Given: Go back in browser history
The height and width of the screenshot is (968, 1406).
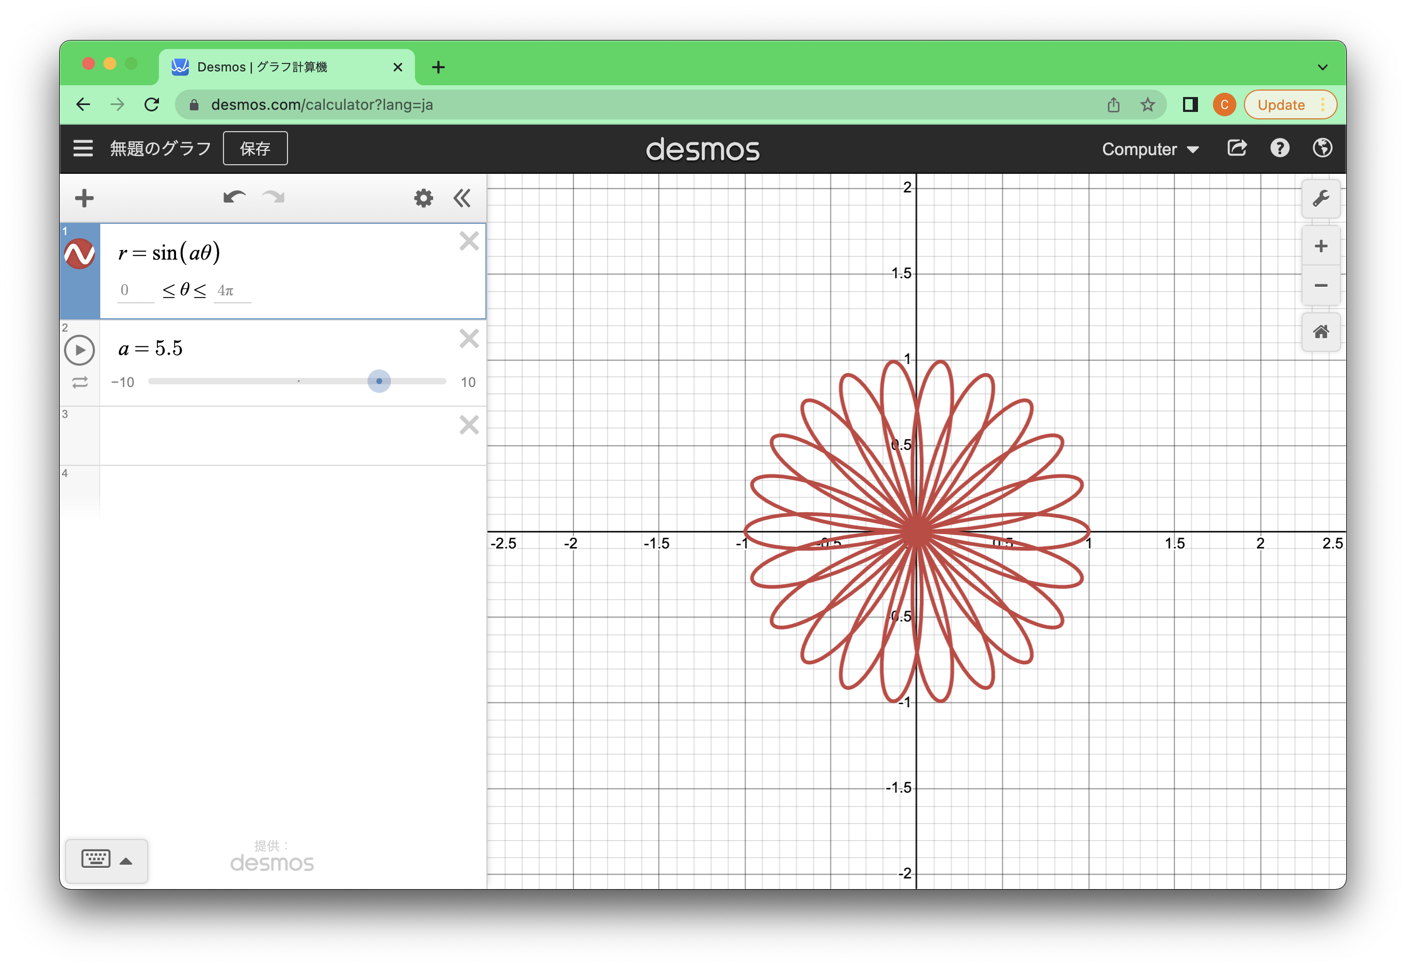Looking at the screenshot, I should (x=83, y=105).
